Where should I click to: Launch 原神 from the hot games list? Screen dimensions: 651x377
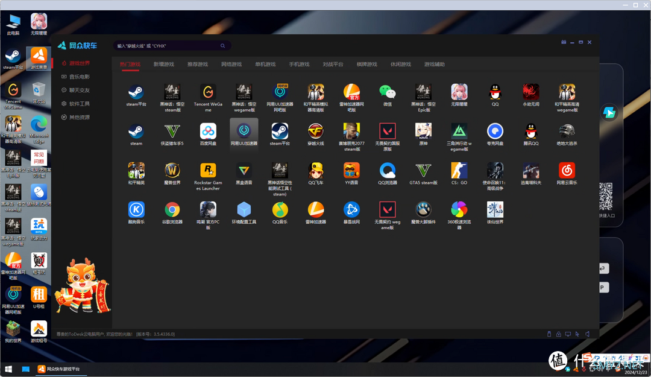click(423, 131)
